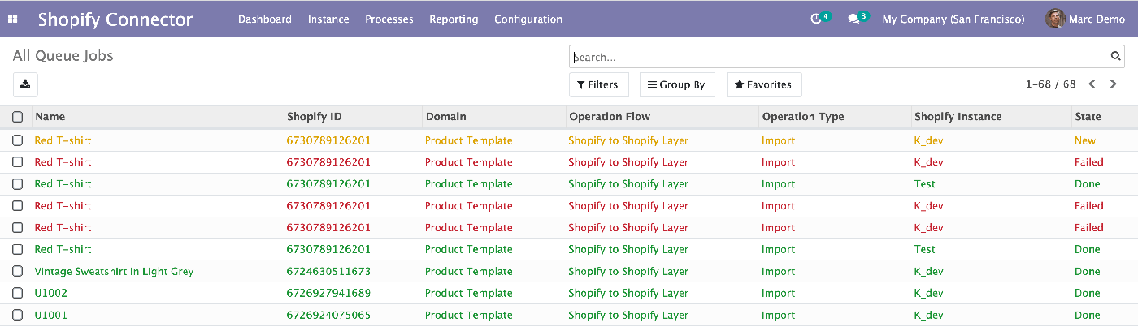Click the export download icon button
Screen dimensions: 1138x327
(x=25, y=84)
